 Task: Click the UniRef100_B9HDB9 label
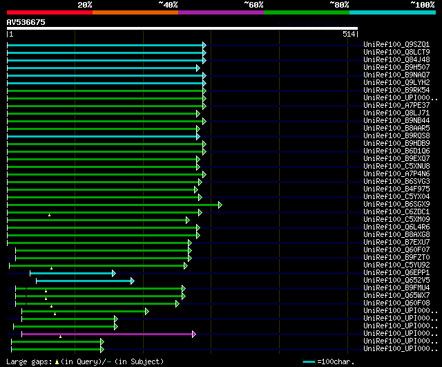[x=396, y=144]
